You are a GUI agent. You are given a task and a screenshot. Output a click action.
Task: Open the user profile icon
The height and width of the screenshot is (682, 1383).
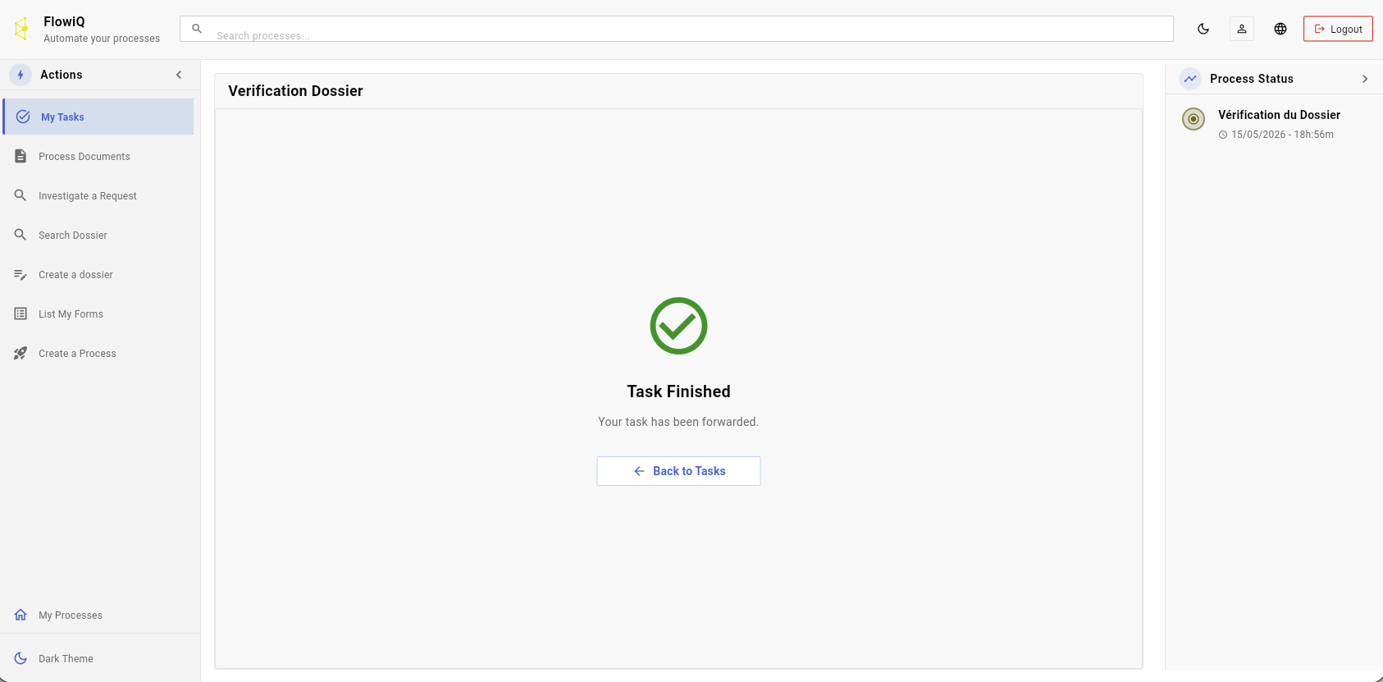click(x=1242, y=29)
